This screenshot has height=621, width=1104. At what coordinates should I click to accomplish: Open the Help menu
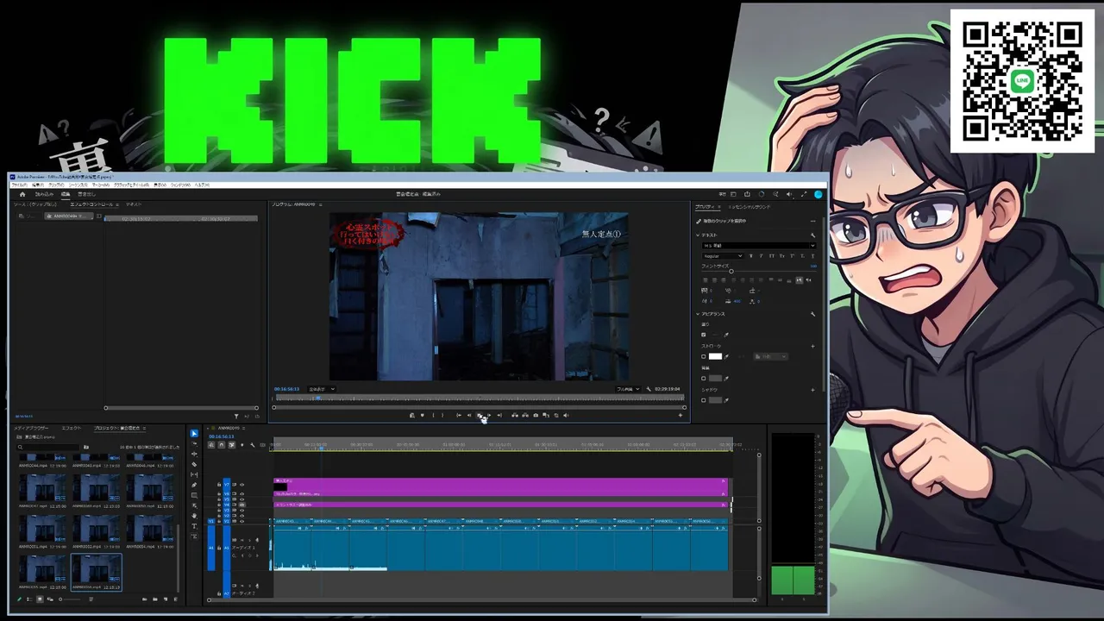pyautogui.click(x=202, y=185)
